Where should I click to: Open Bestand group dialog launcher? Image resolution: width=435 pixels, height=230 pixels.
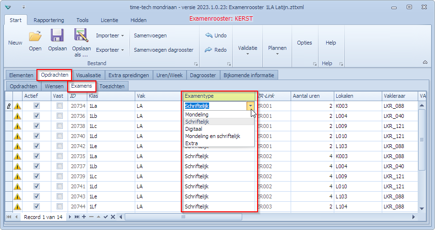tap(196, 64)
